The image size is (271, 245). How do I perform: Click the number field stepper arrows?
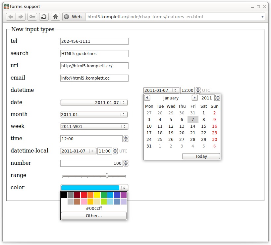click(x=126, y=163)
